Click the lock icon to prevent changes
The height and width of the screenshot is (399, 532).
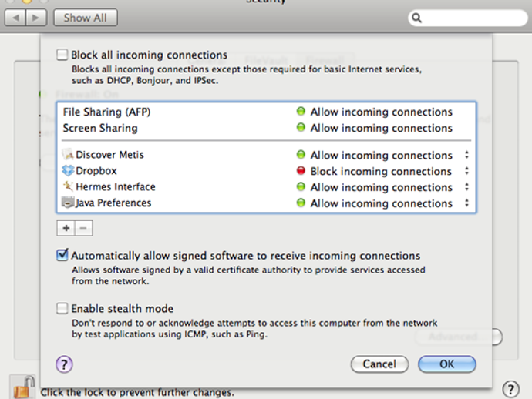tap(24, 387)
